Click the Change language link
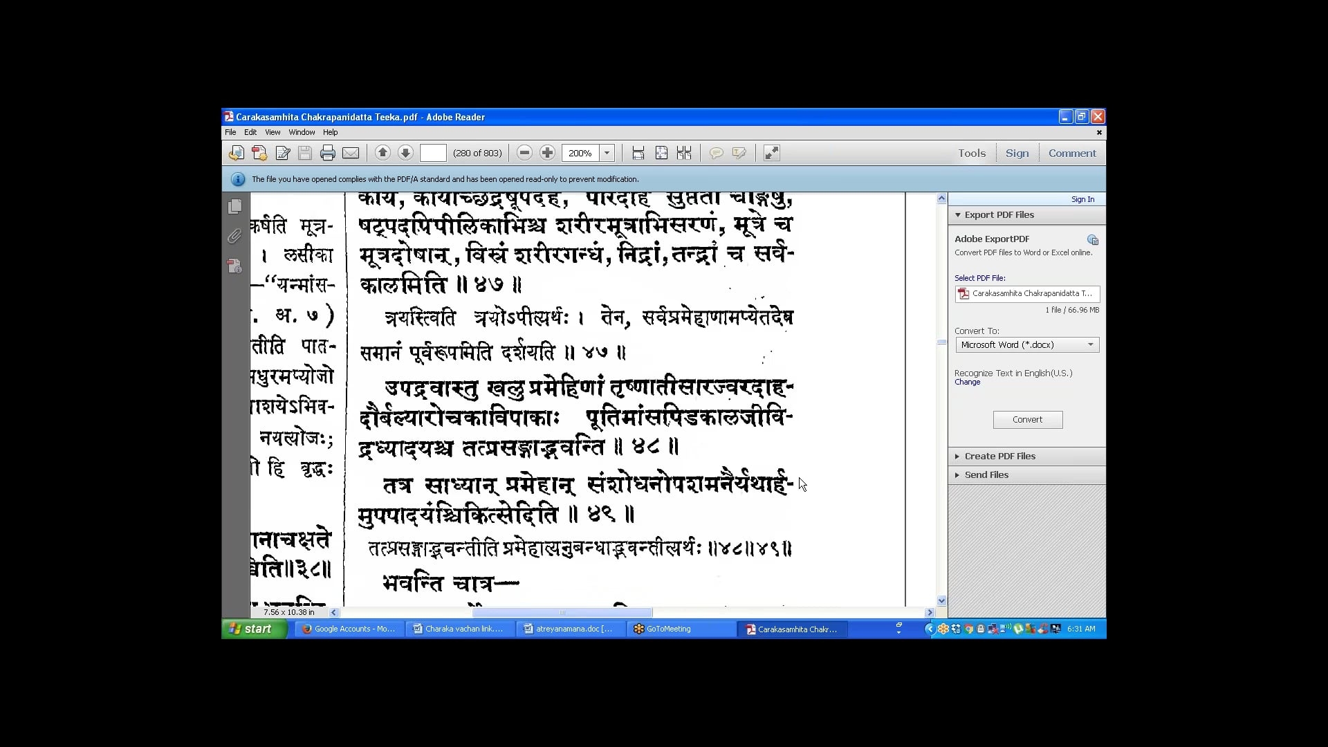Viewport: 1328px width, 747px height. click(967, 382)
